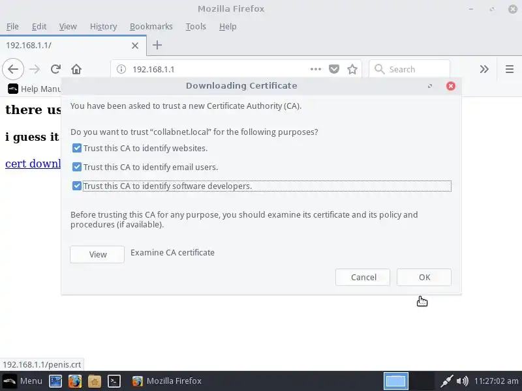Open the Tools menu
The height and width of the screenshot is (391, 522).
click(x=196, y=26)
